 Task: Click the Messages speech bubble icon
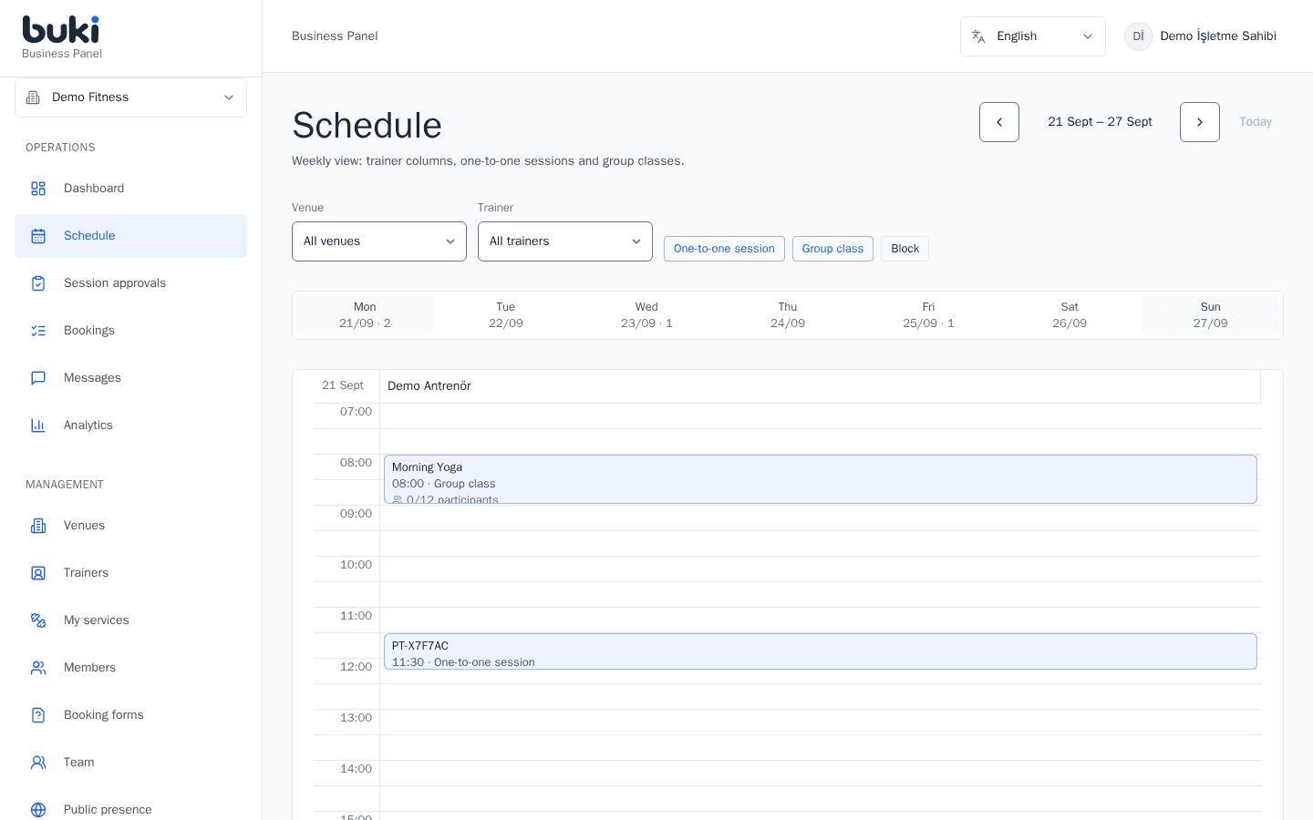[38, 378]
